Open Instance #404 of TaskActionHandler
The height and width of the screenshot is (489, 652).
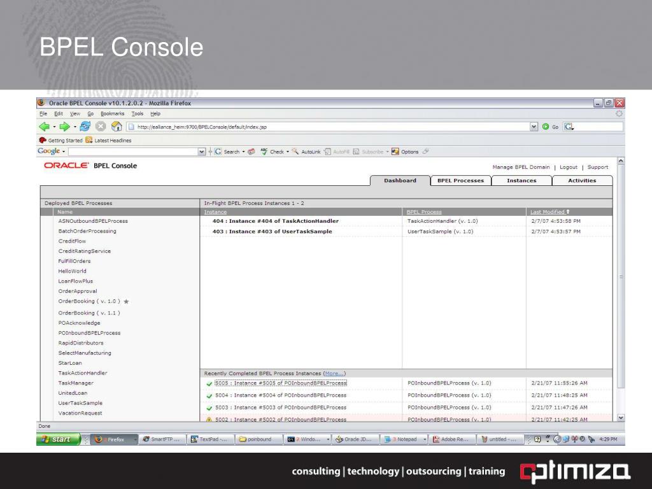[x=275, y=221]
